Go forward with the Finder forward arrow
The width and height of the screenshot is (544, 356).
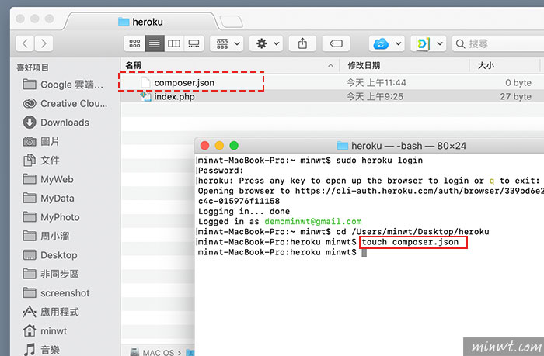tap(44, 43)
